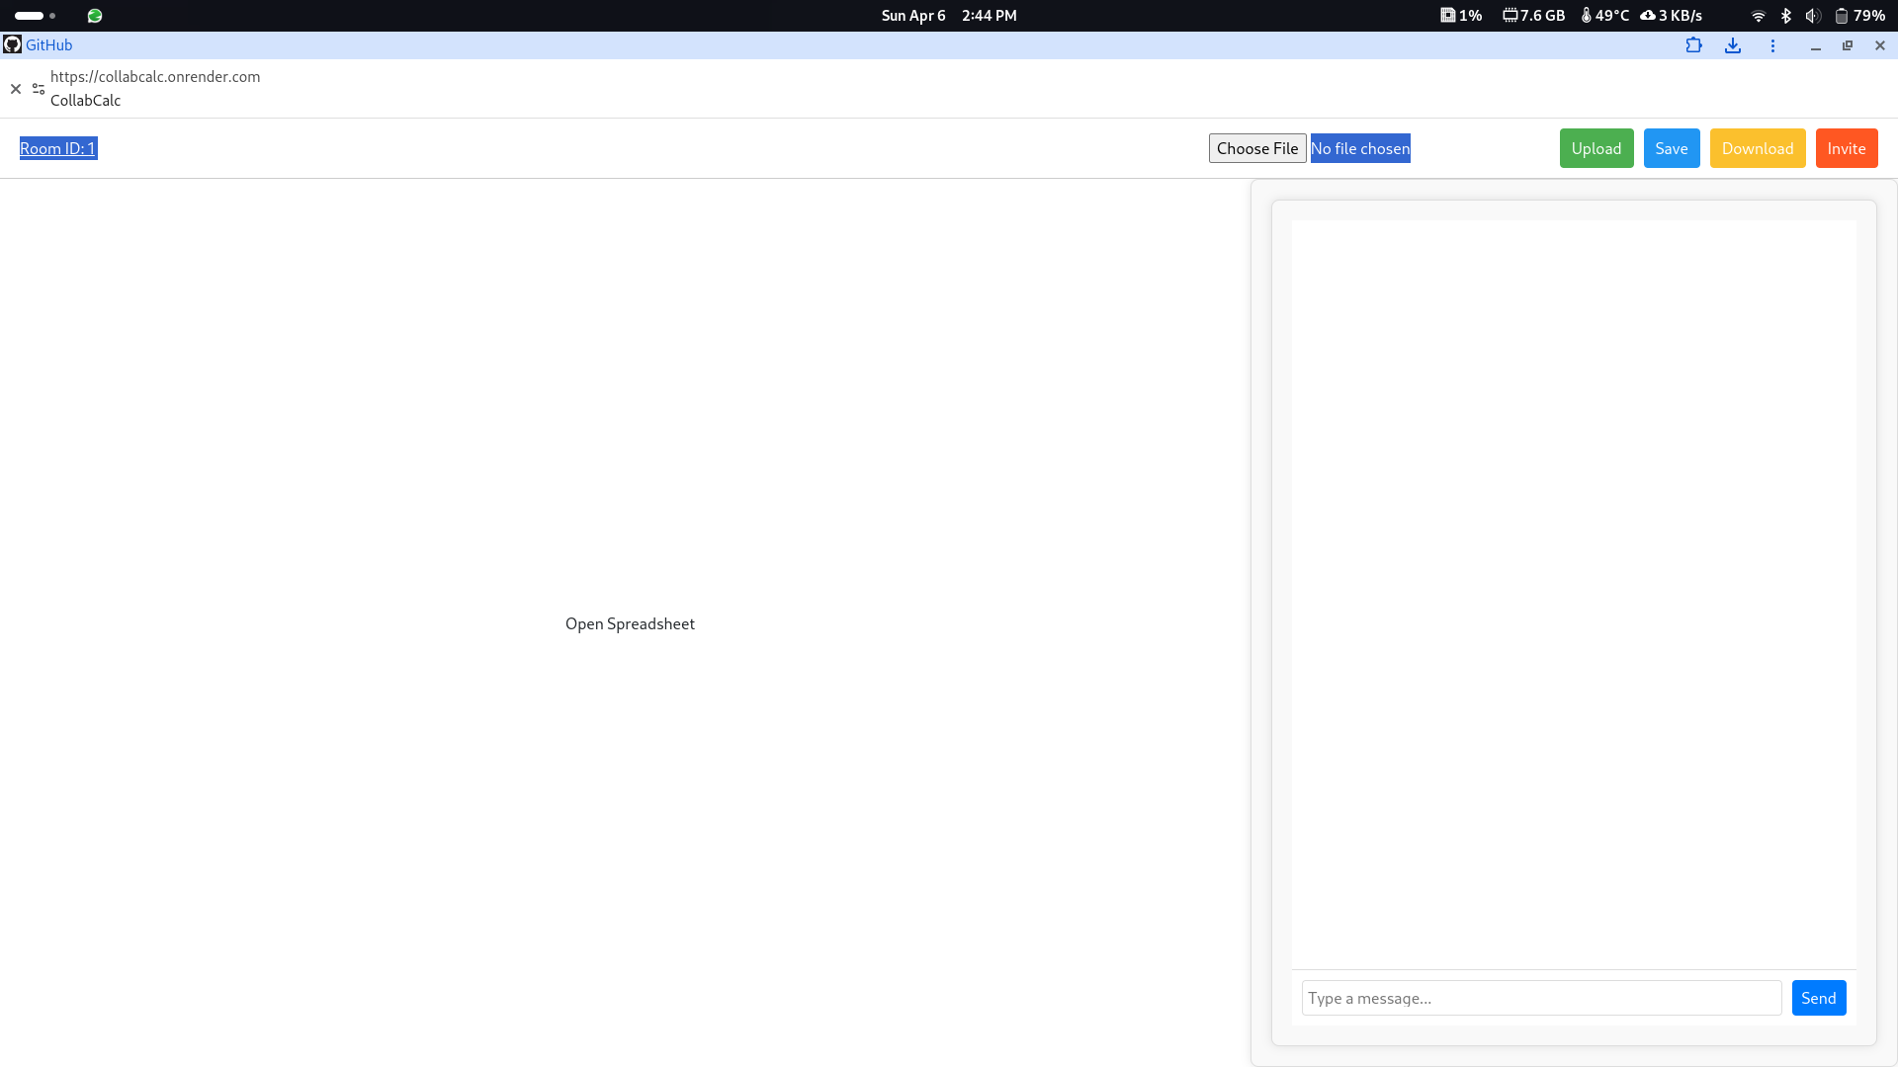Open the downloads arrow icon

(1733, 45)
